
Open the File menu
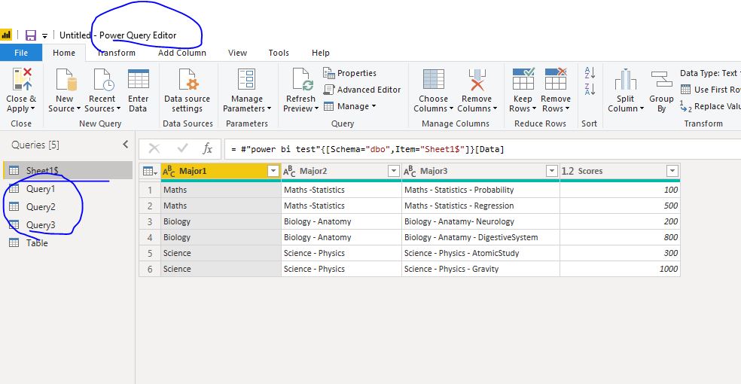21,53
